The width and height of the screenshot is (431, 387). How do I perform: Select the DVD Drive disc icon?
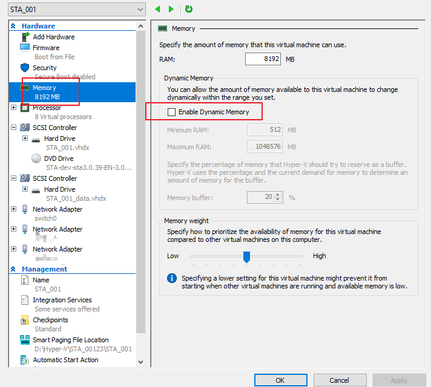[x=36, y=158]
